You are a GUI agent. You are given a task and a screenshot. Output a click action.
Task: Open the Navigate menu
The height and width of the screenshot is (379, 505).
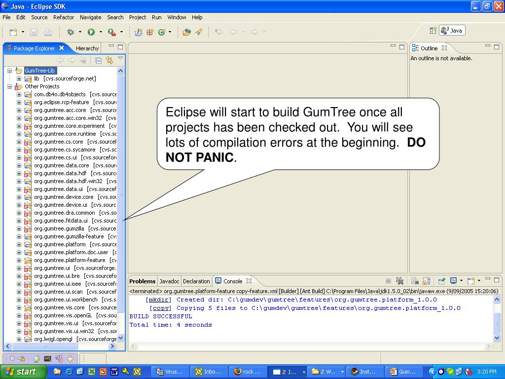pos(91,17)
